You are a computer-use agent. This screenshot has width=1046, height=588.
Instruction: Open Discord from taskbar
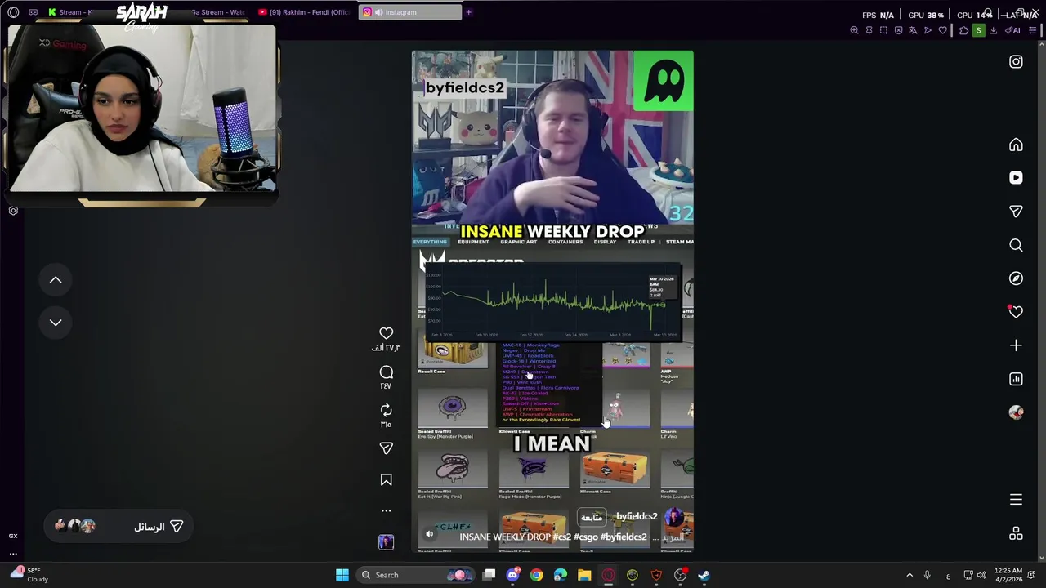512,575
